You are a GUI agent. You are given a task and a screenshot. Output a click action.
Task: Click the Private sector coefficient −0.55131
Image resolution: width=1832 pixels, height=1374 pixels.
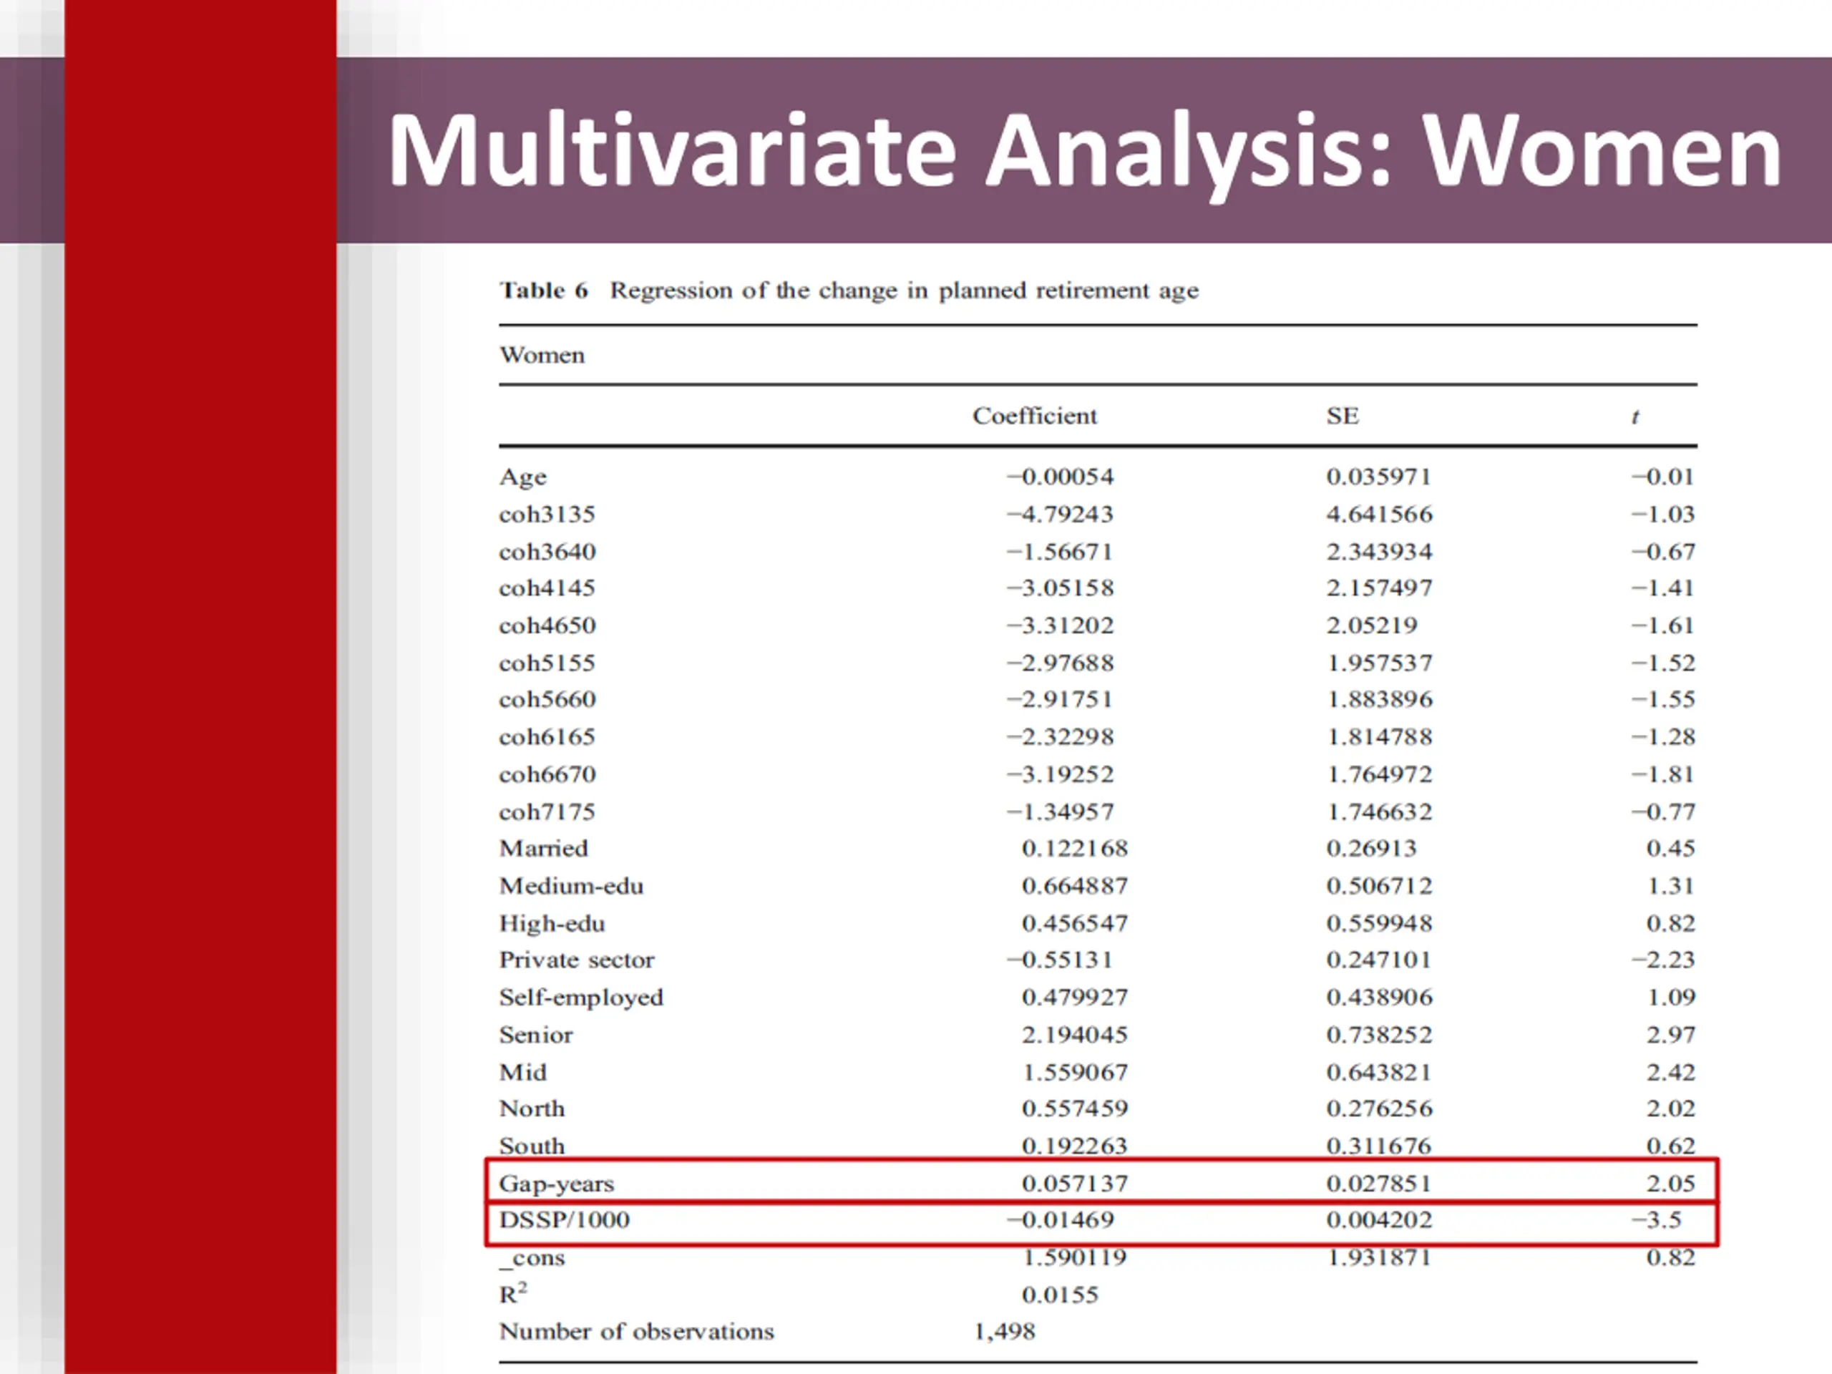pyautogui.click(x=1060, y=960)
